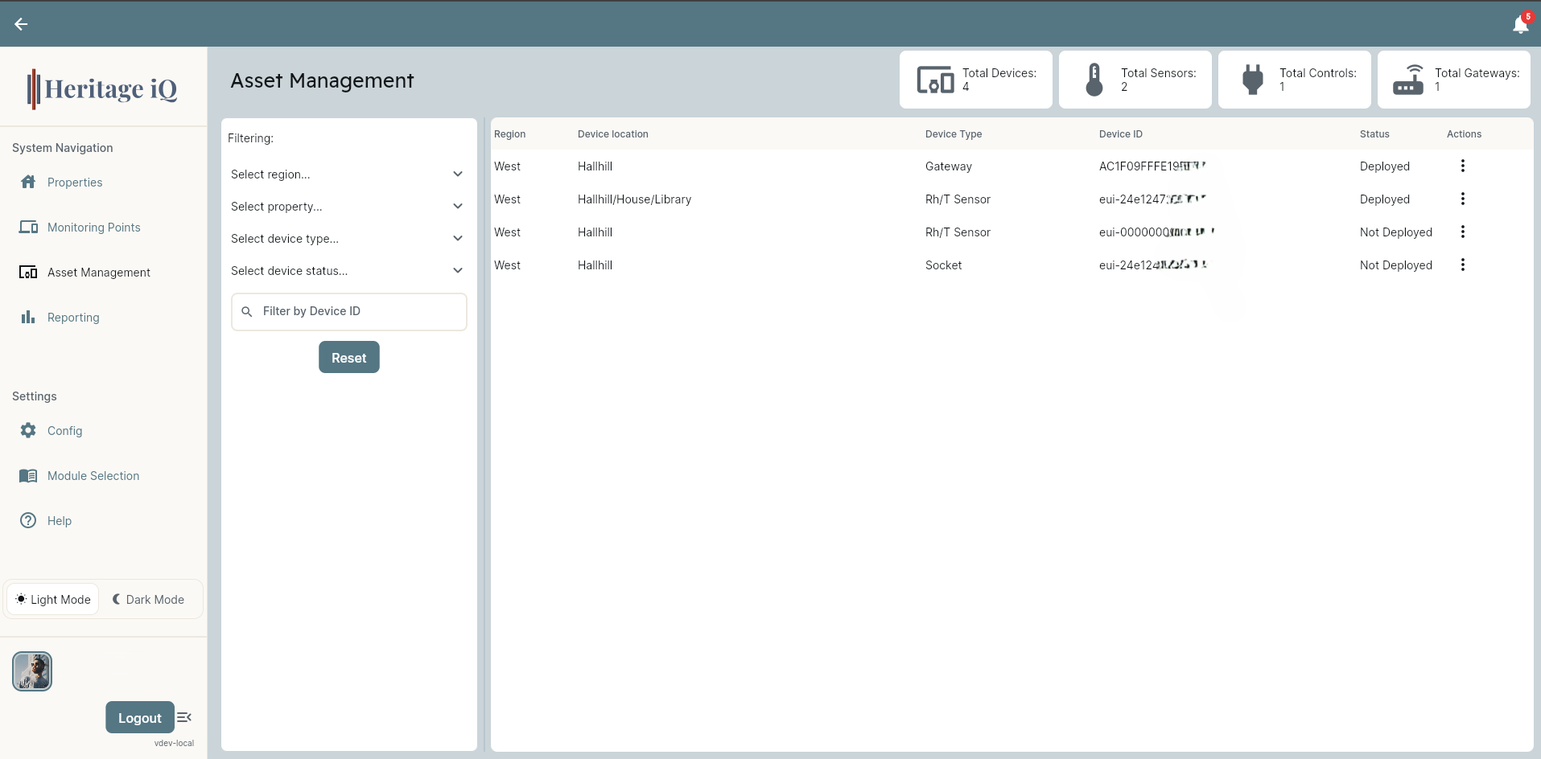
Task: Click Not Deployed status in Socket row
Action: [1396, 265]
